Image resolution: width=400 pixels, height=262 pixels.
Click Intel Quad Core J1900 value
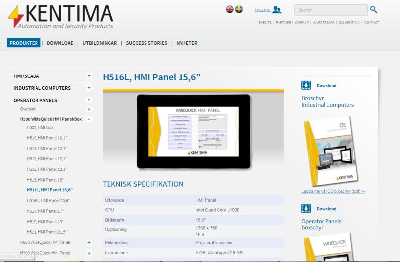218,210
